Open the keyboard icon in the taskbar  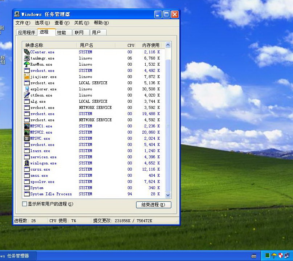click(254, 256)
